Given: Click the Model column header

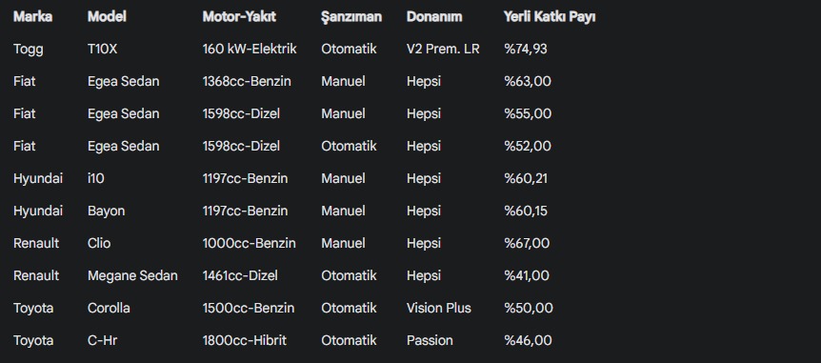Looking at the screenshot, I should coord(107,17).
